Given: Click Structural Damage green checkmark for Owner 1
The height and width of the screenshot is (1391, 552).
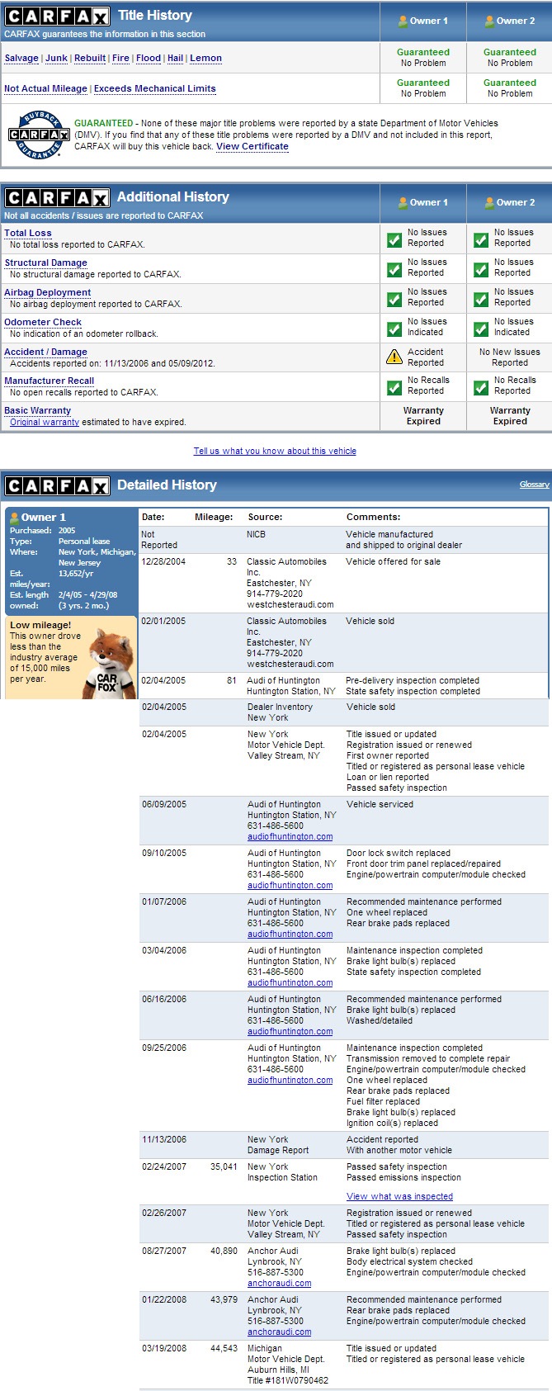Looking at the screenshot, I should tap(394, 269).
